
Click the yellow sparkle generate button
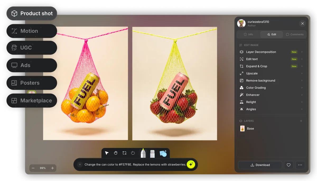coord(191,164)
